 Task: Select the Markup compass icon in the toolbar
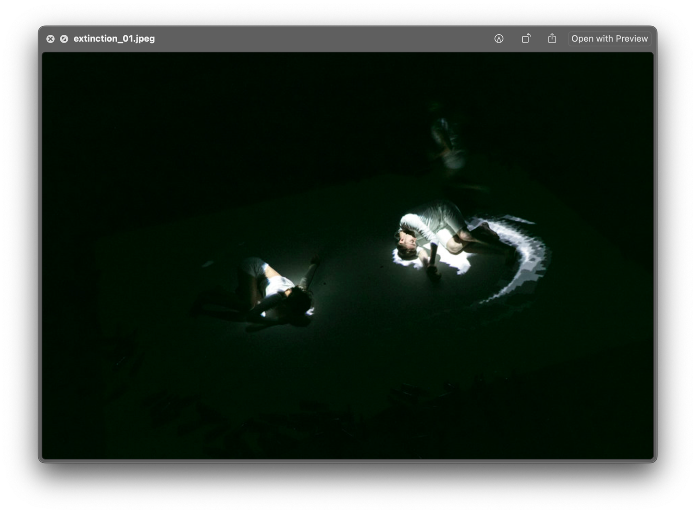[x=499, y=38]
